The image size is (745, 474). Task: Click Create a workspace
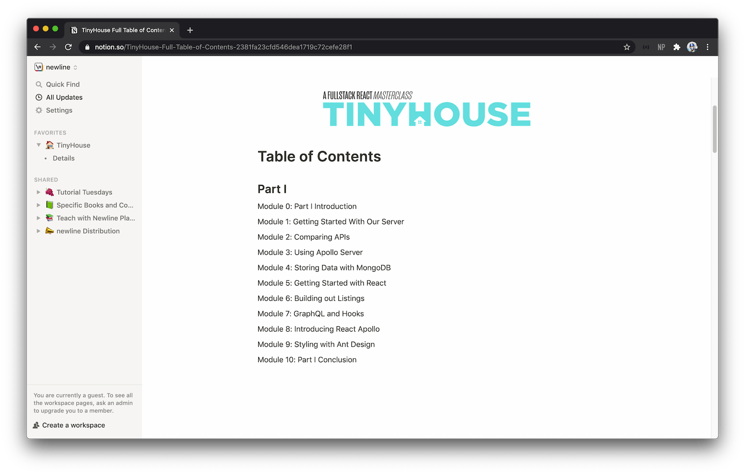(73, 425)
